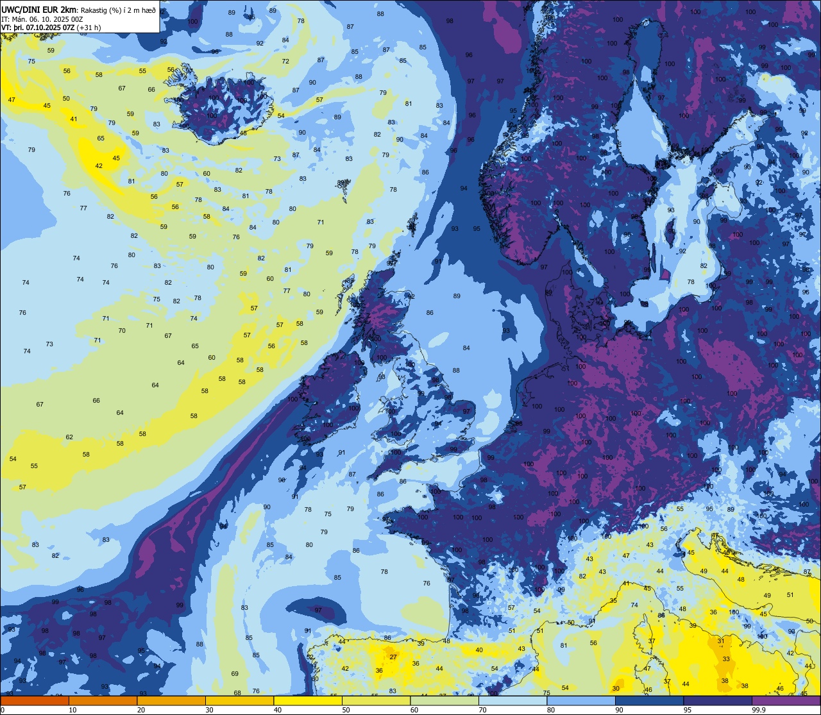The width and height of the screenshot is (821, 715).
Task: Click the 90–95% dark blue legend swatch
Action: pyautogui.click(x=649, y=700)
